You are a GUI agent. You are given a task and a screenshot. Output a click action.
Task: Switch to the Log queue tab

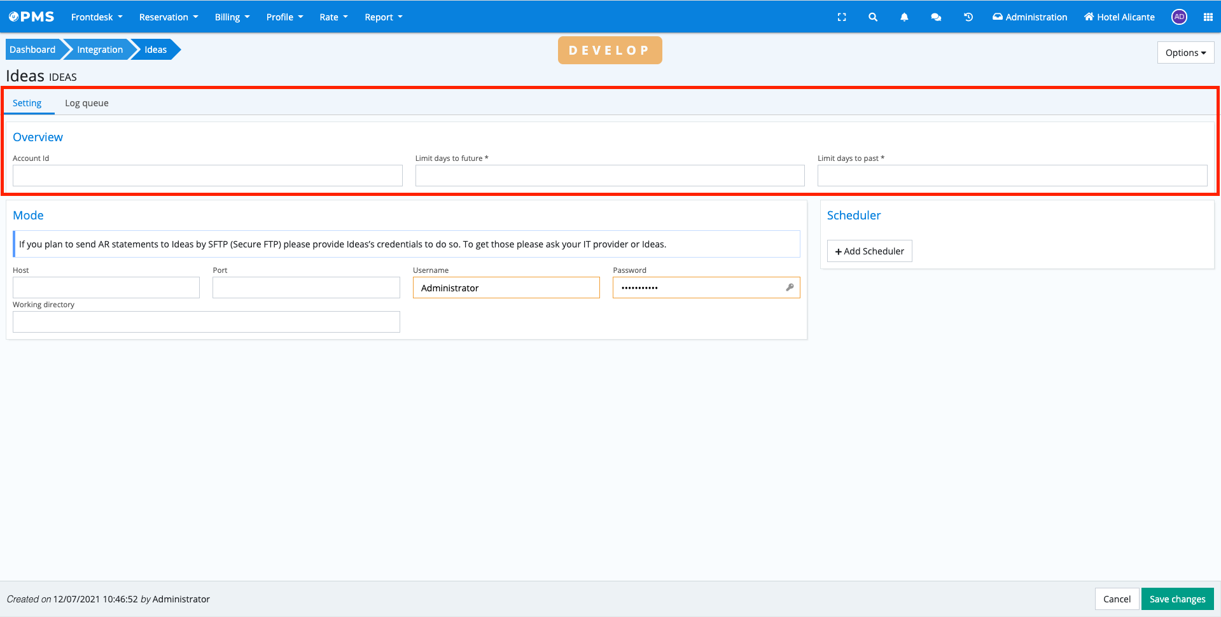tap(87, 103)
